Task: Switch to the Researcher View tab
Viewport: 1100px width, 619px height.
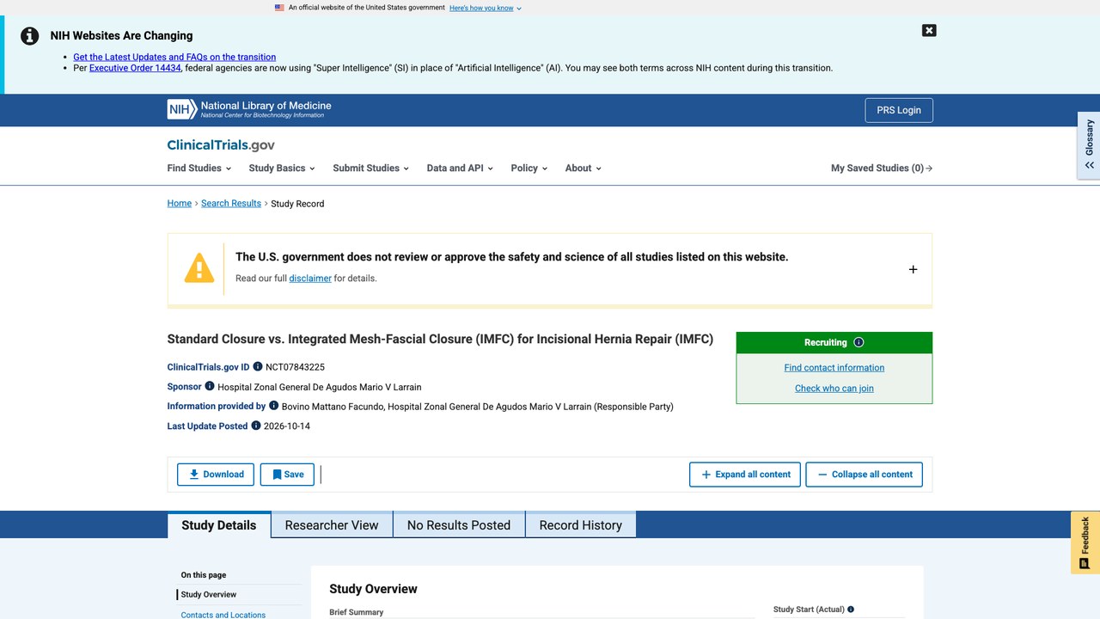Action: point(332,525)
